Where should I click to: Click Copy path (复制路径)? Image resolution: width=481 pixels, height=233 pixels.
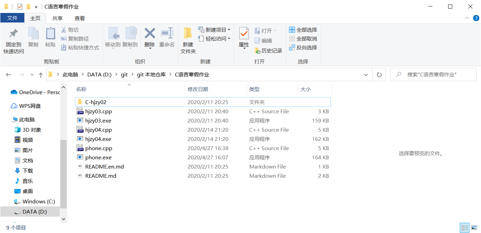(75, 39)
